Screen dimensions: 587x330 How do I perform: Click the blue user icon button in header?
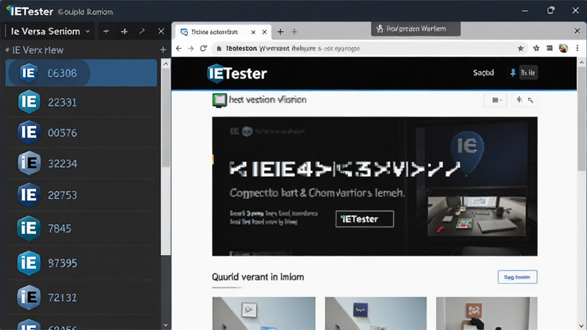pos(513,73)
